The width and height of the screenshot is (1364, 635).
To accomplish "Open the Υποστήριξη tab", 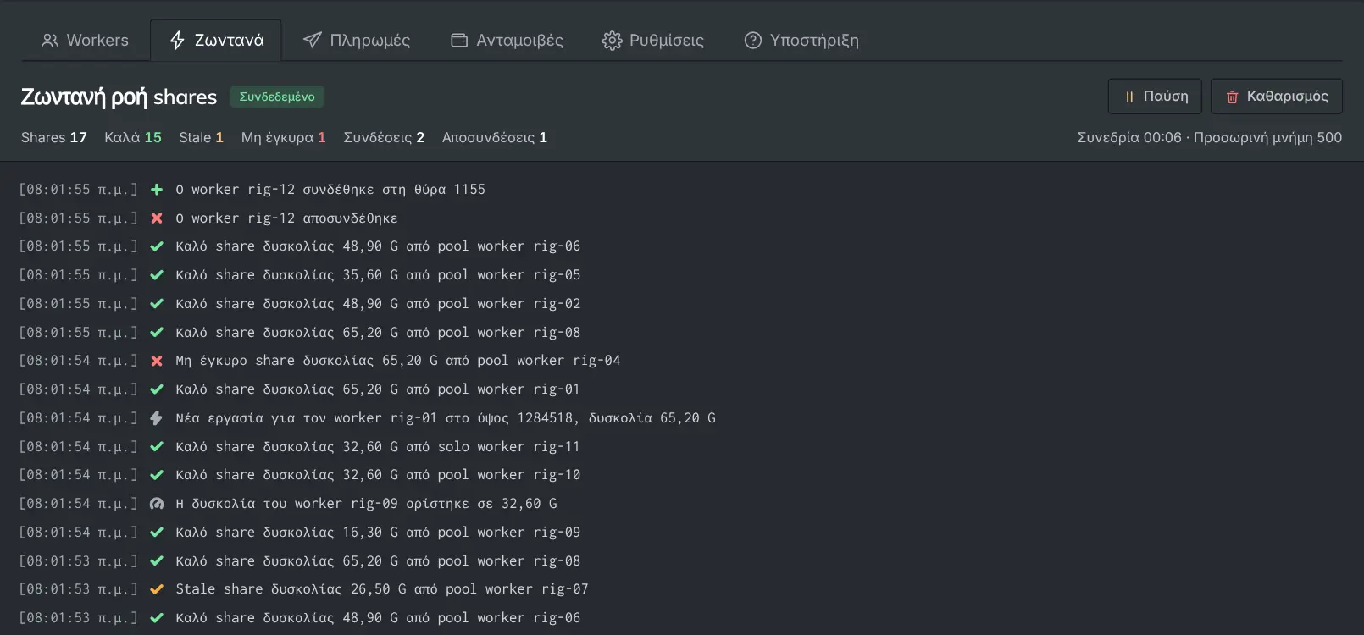I will point(801,41).
